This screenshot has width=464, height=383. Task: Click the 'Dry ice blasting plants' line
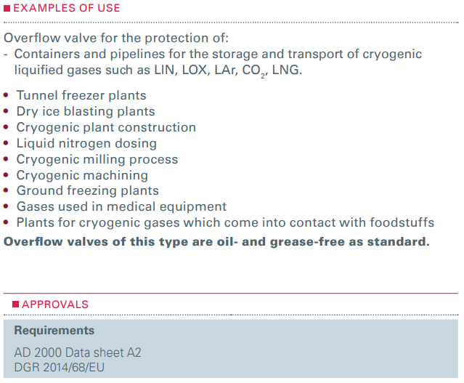click(x=86, y=111)
